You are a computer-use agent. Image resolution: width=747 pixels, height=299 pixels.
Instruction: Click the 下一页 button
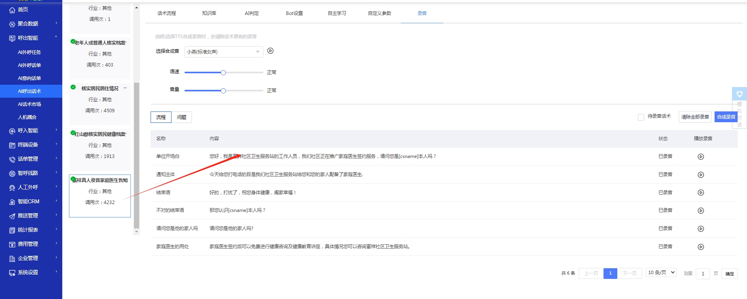pyautogui.click(x=630, y=273)
